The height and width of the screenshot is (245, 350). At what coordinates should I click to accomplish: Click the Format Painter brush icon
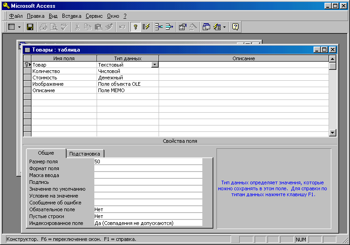click(109, 27)
